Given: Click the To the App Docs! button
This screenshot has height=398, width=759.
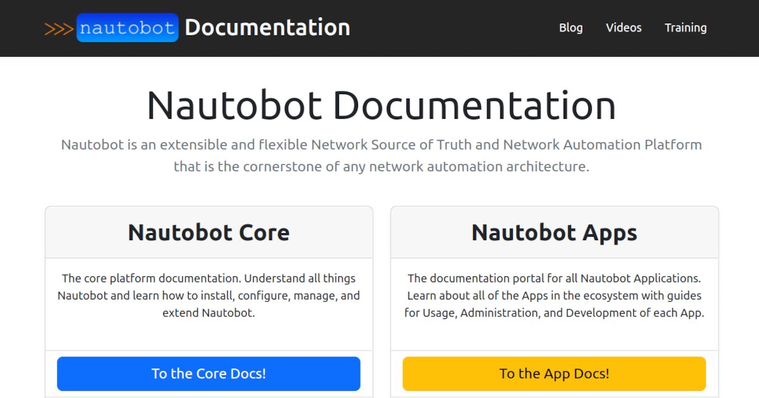Looking at the screenshot, I should [x=554, y=373].
